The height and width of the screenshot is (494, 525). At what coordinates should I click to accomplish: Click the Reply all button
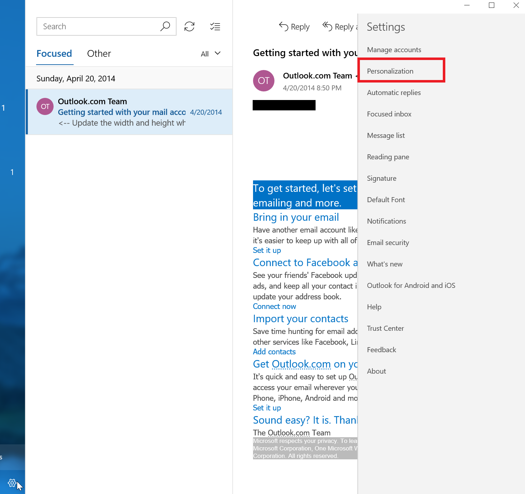340,27
